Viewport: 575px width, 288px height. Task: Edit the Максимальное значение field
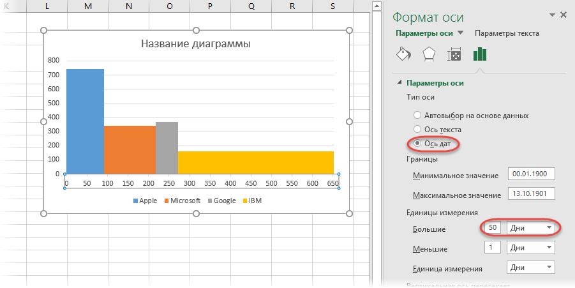coord(532,193)
